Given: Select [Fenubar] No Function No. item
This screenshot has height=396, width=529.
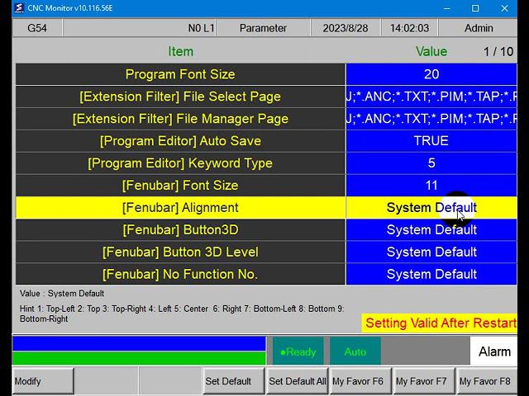Looking at the screenshot, I should coord(180,274).
